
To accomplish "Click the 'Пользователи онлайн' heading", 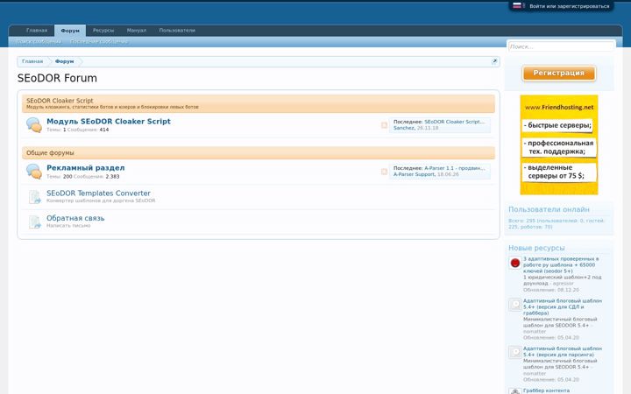I will click(x=549, y=209).
